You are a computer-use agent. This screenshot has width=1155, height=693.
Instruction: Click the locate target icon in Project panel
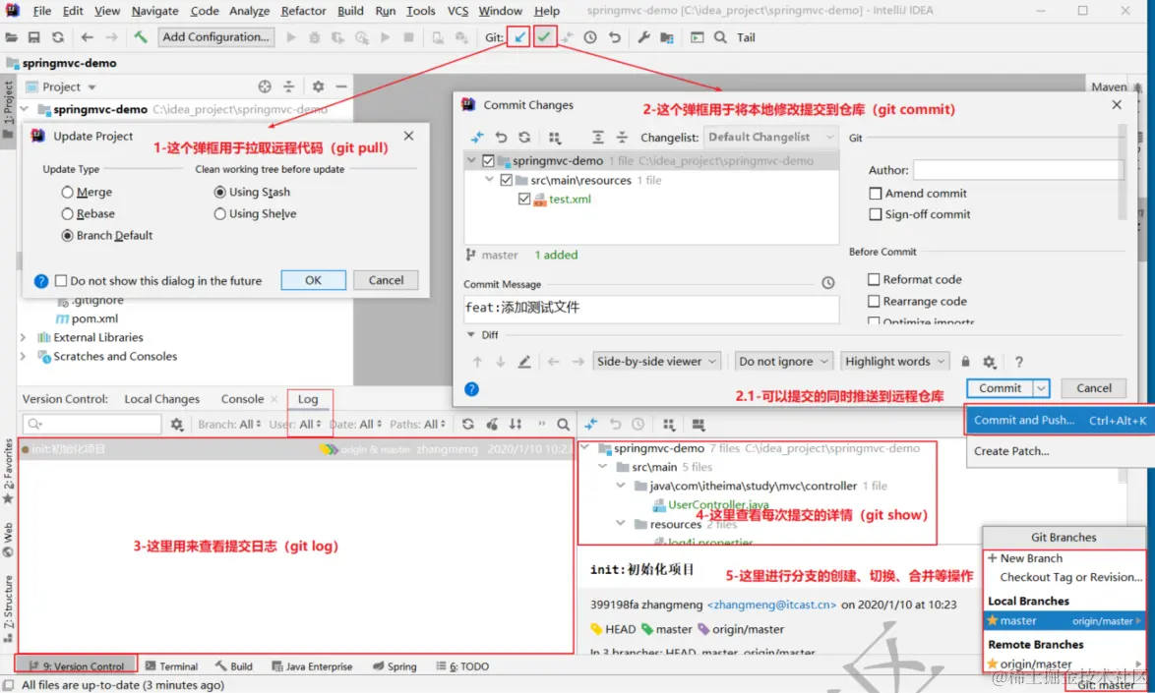[x=265, y=87]
